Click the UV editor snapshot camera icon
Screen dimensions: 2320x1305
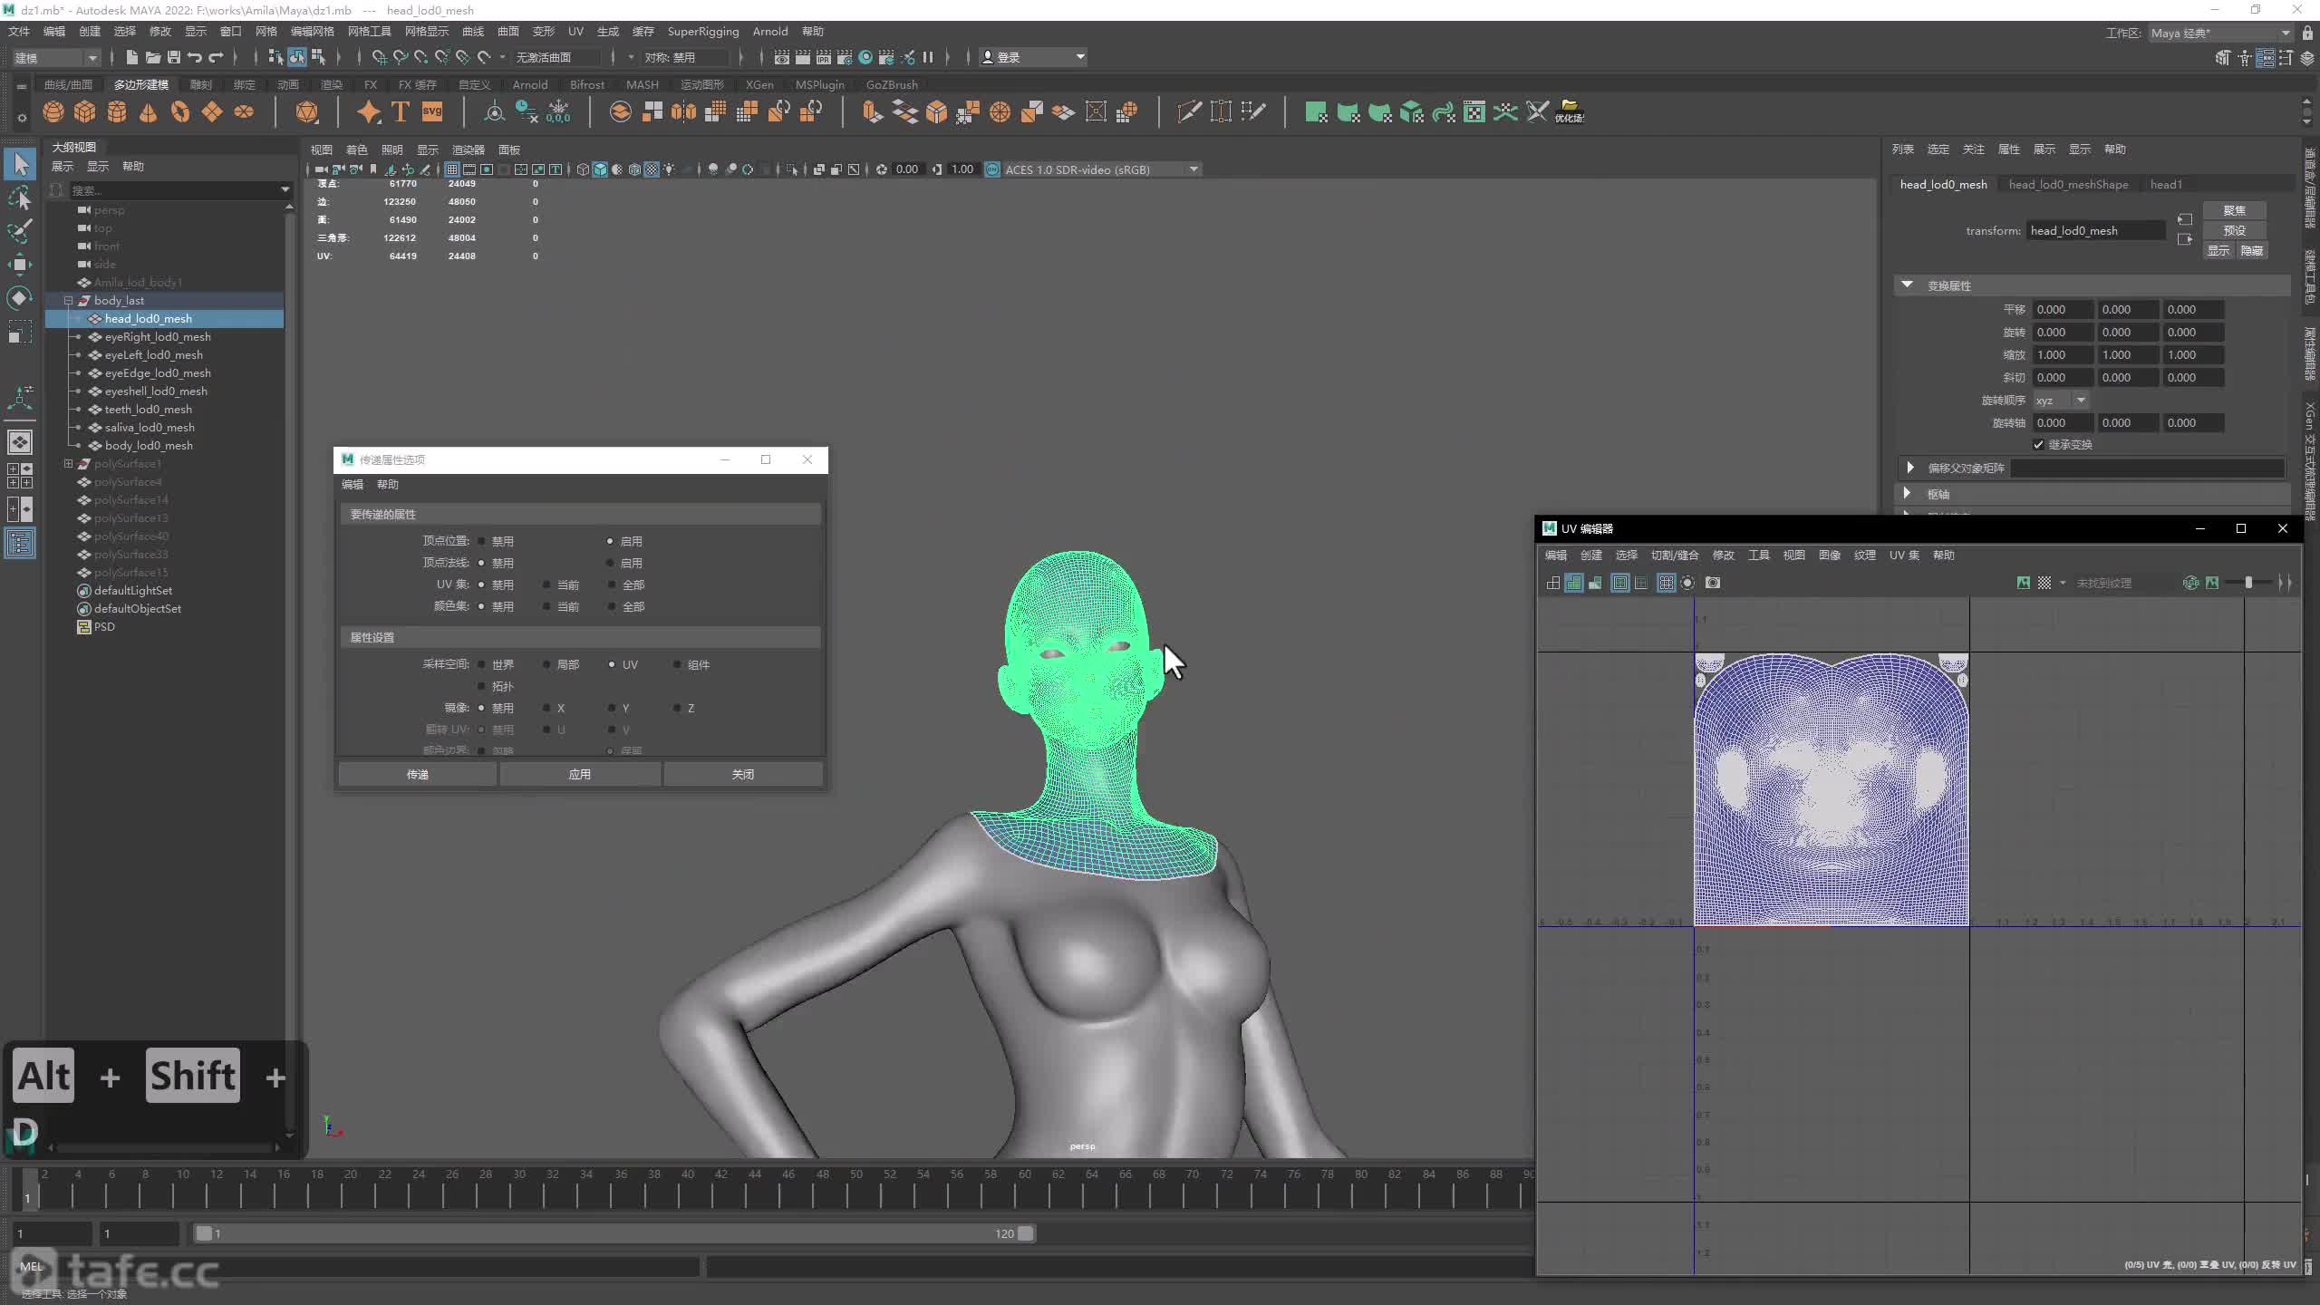point(1713,583)
